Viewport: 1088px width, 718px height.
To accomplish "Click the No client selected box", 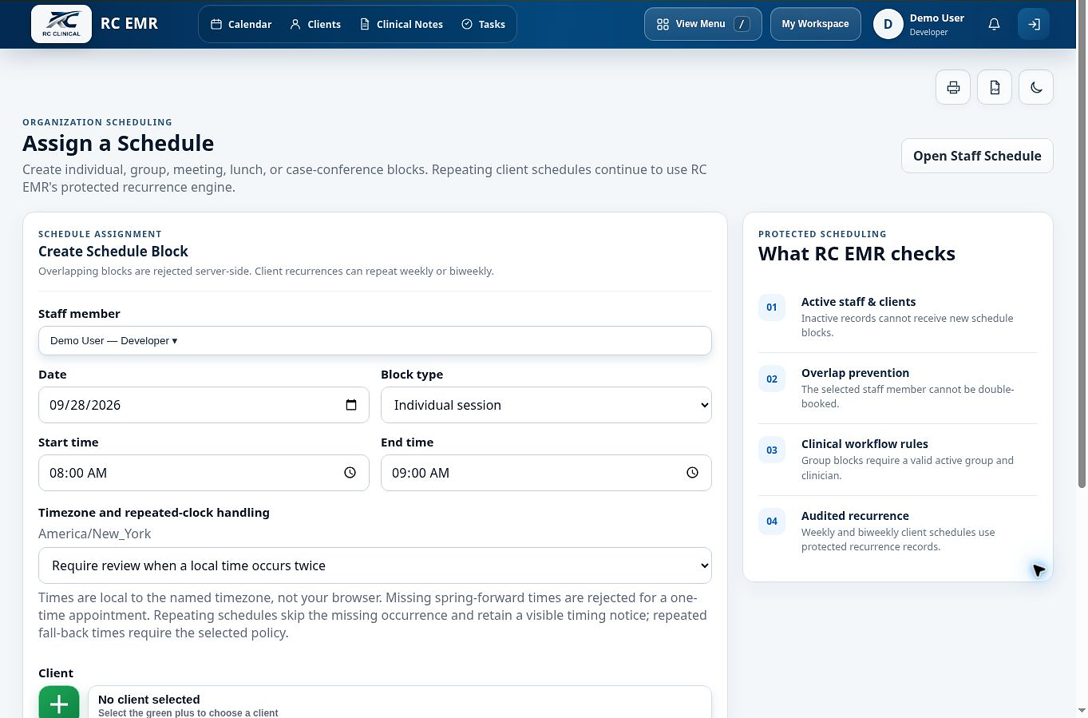I will pos(400,703).
